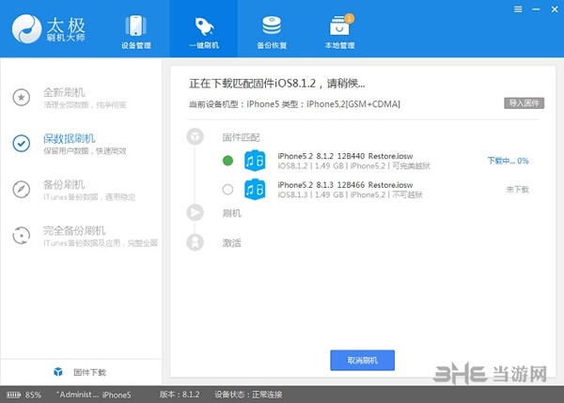
Task: Open the hamburger menu icon
Action: [x=518, y=9]
